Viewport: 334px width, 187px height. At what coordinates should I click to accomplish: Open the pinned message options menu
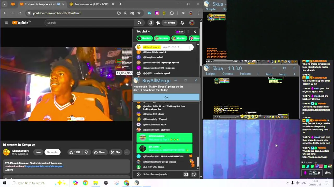tap(189, 47)
